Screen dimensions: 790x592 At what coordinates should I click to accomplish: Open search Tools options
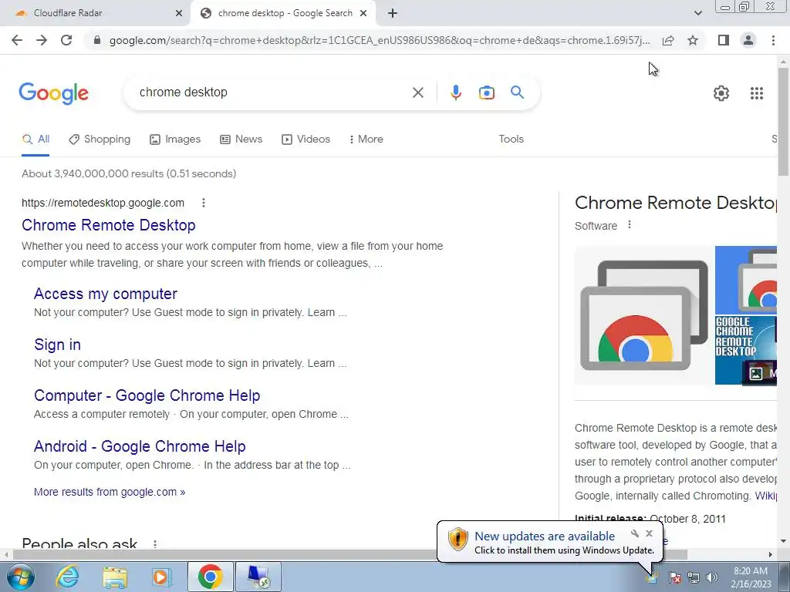pos(511,140)
